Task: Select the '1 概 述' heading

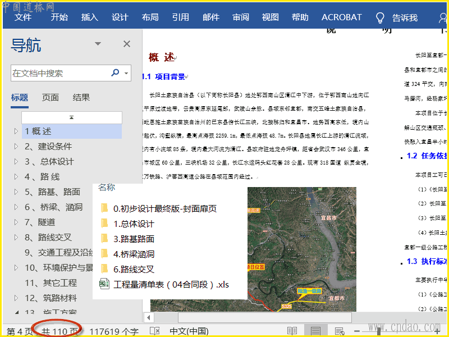Action: coord(38,131)
